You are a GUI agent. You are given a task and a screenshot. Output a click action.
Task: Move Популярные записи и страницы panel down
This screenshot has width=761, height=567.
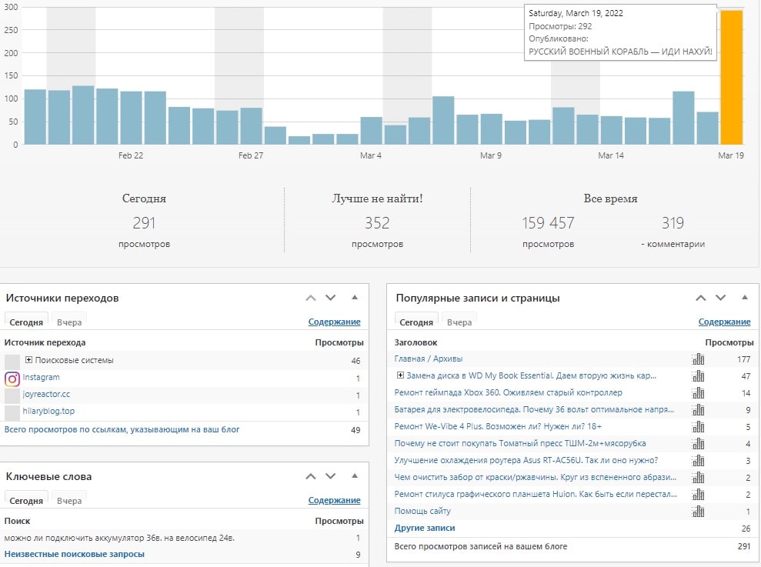(x=720, y=298)
